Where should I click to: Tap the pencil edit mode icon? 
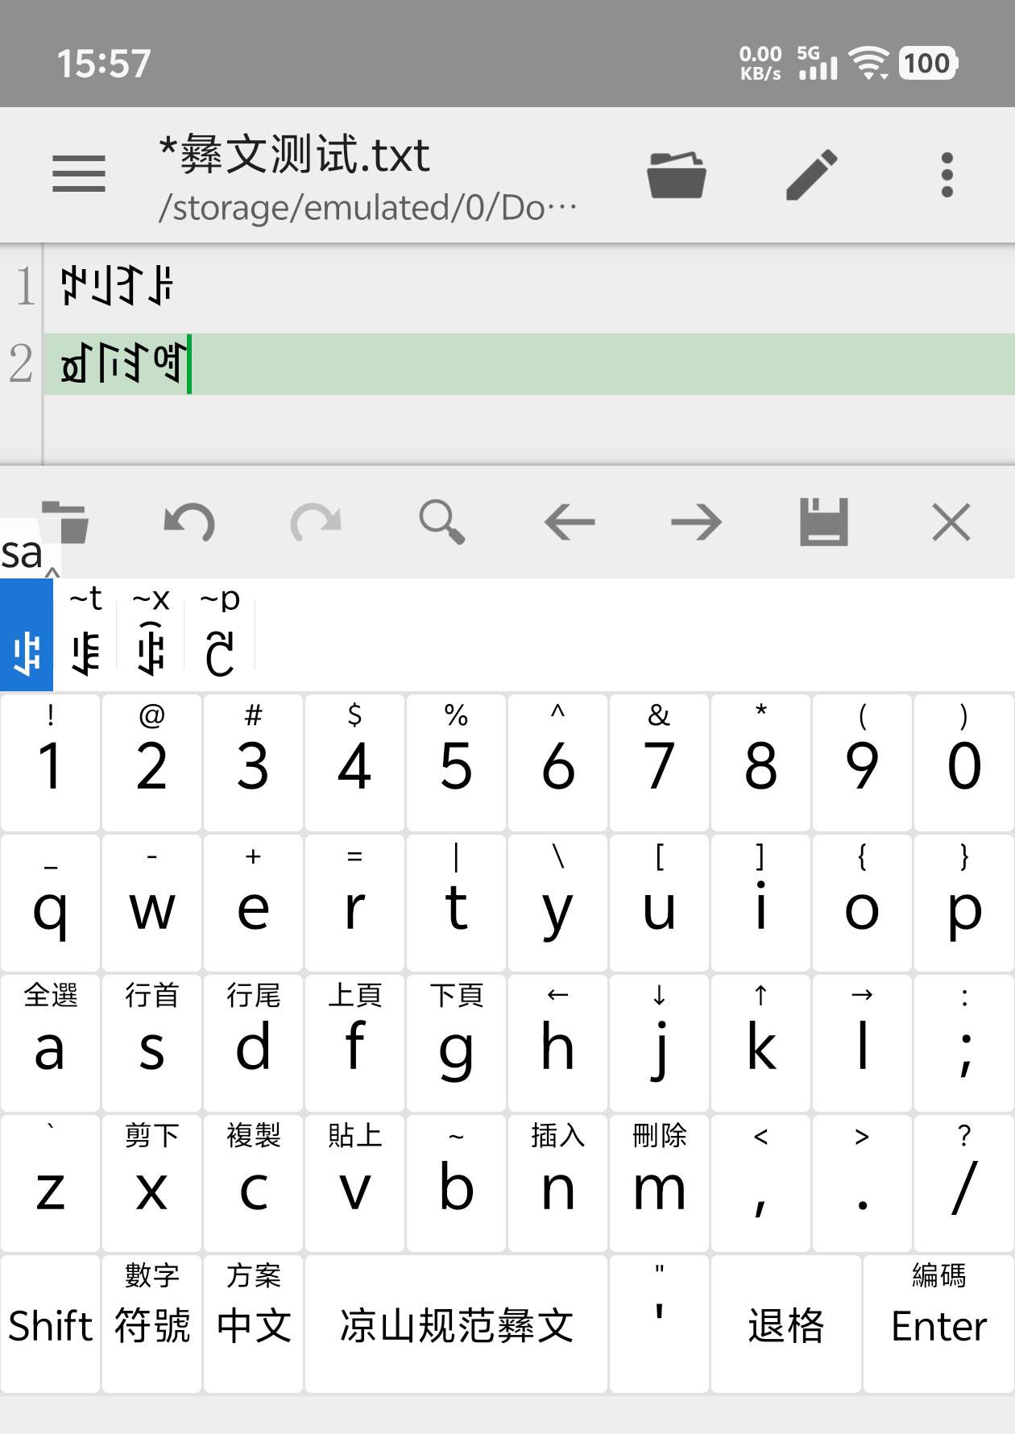click(812, 174)
